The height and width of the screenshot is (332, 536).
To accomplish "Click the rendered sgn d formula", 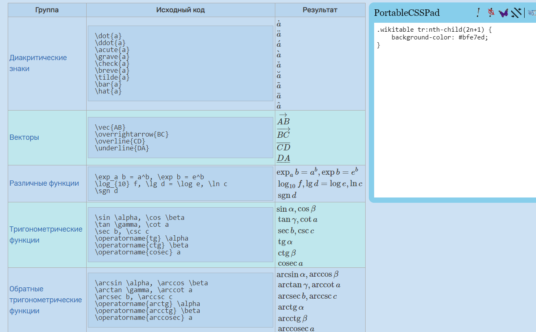I will [287, 195].
